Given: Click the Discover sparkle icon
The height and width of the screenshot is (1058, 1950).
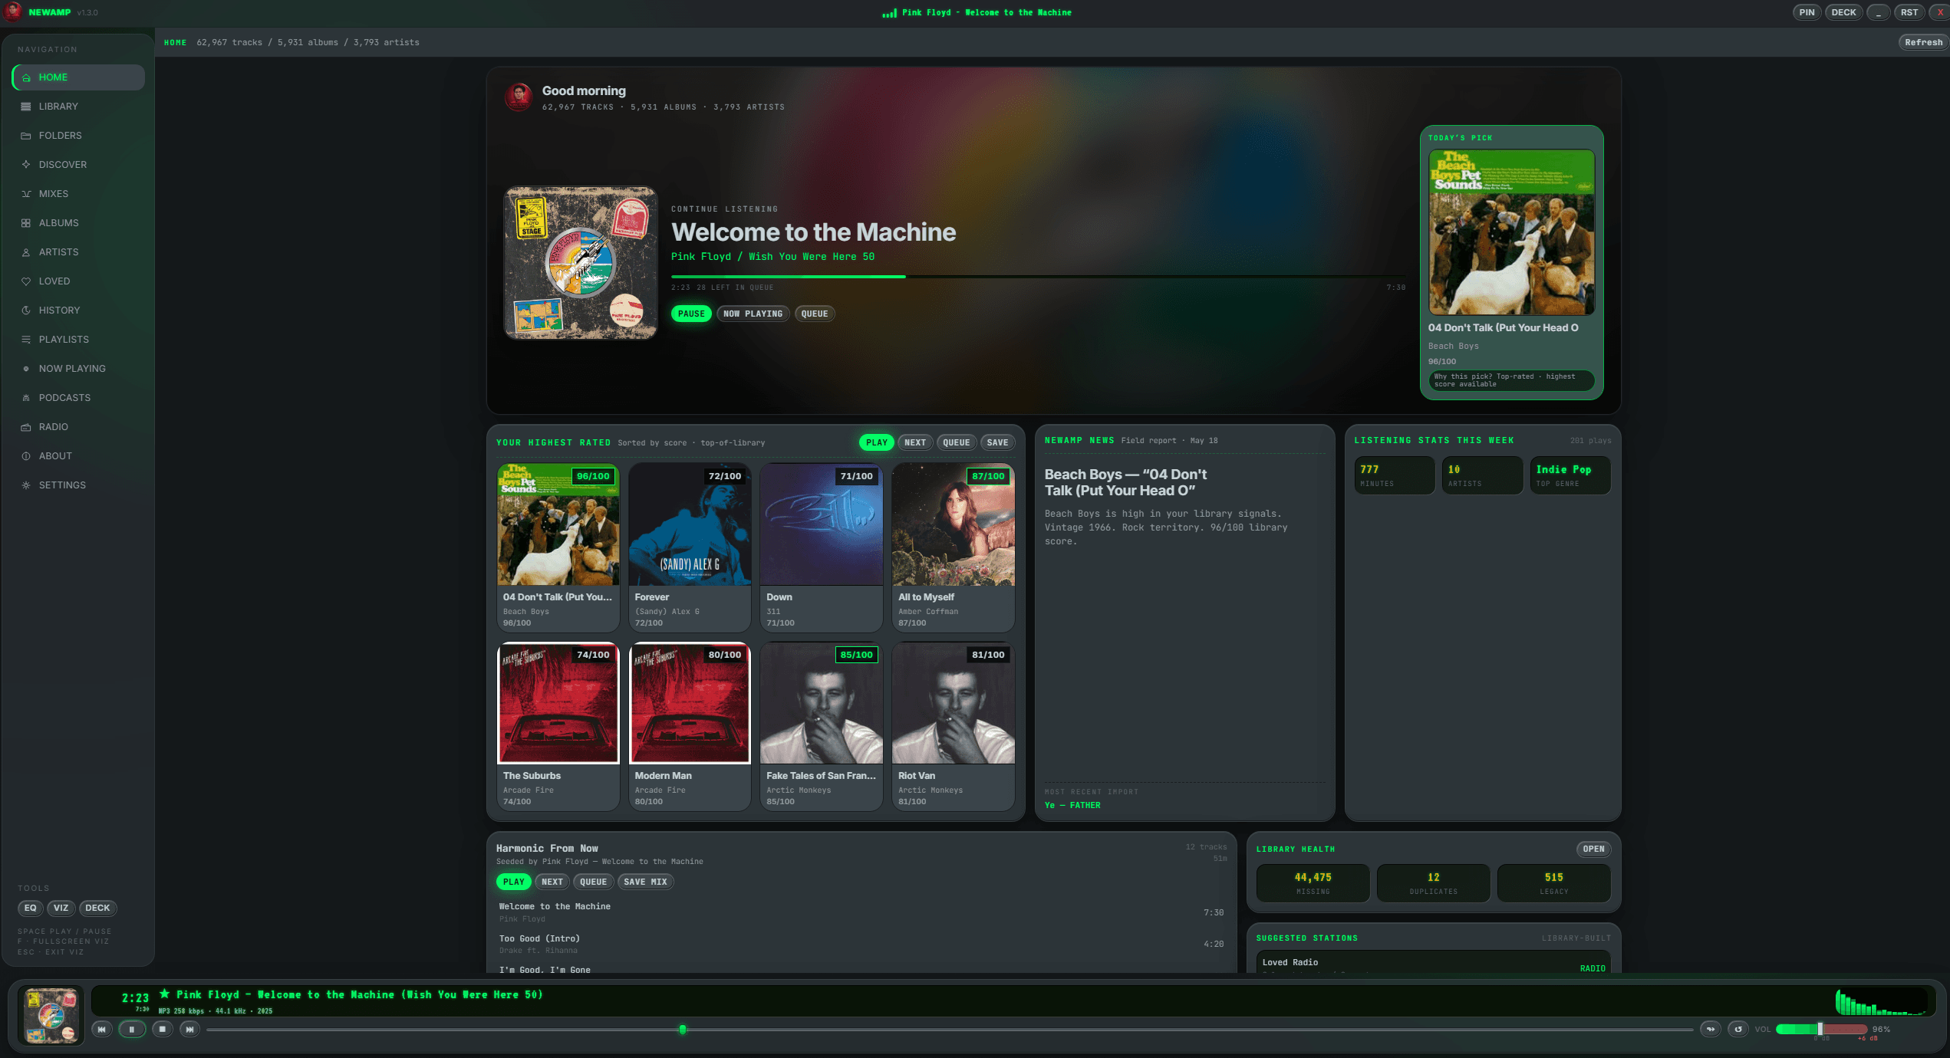Looking at the screenshot, I should tap(26, 165).
